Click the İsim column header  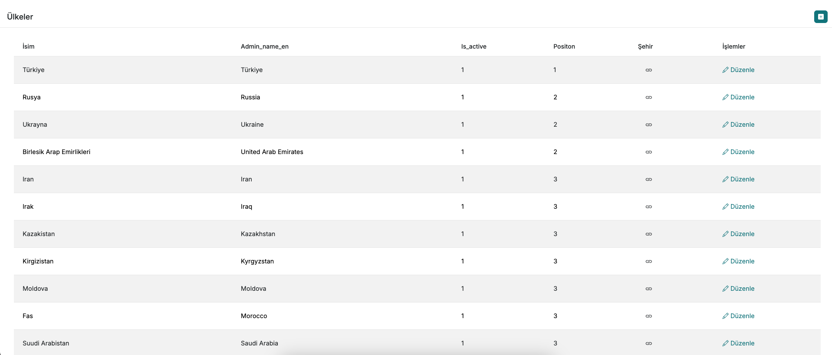pyautogui.click(x=28, y=46)
